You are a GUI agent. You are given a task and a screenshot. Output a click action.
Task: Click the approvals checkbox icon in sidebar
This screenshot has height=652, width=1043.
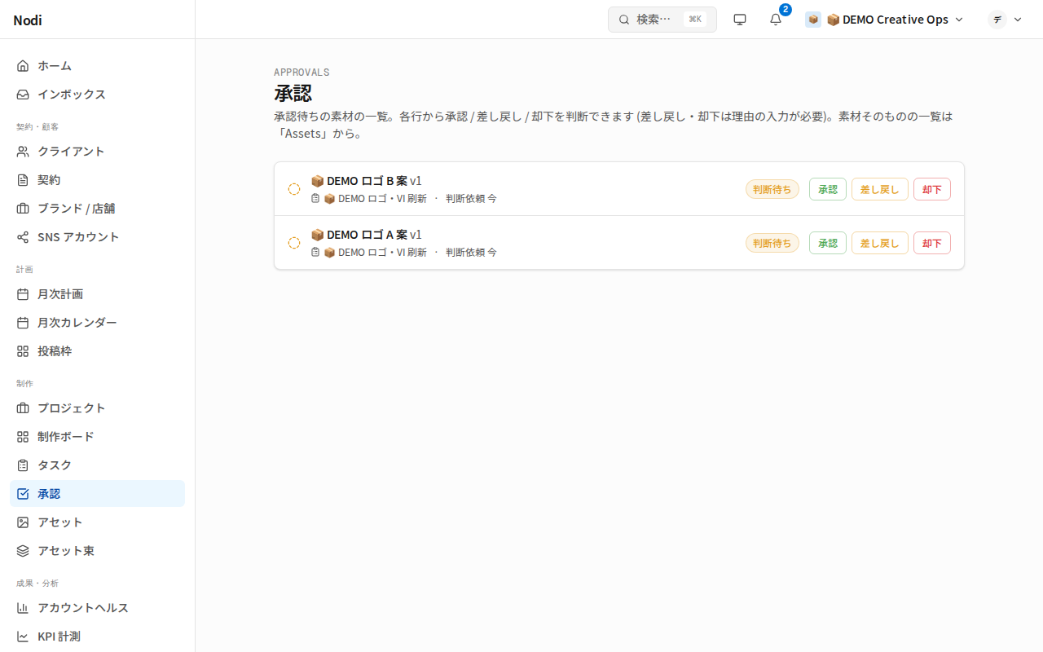(x=23, y=494)
